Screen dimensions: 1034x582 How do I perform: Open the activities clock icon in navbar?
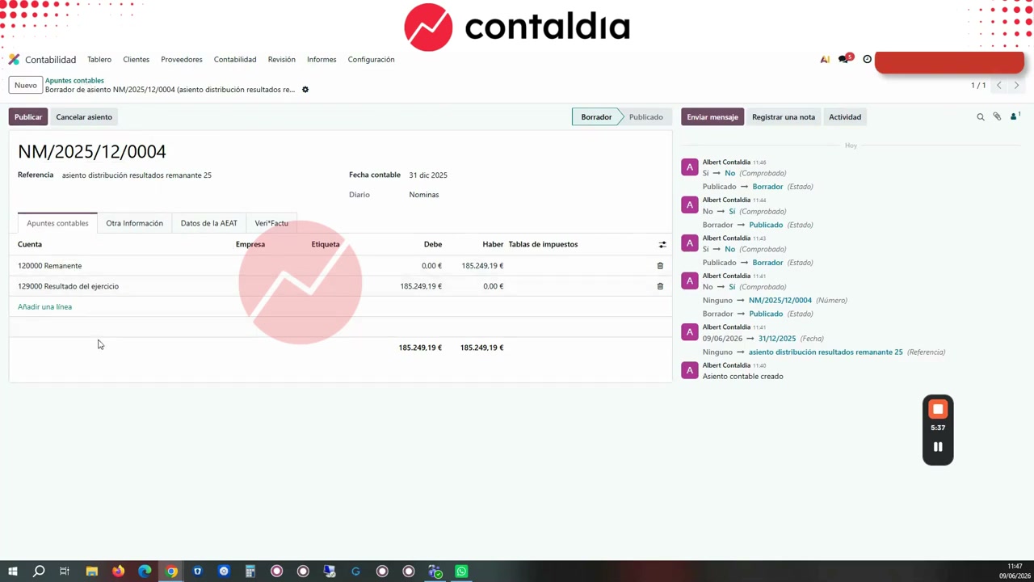tap(868, 59)
